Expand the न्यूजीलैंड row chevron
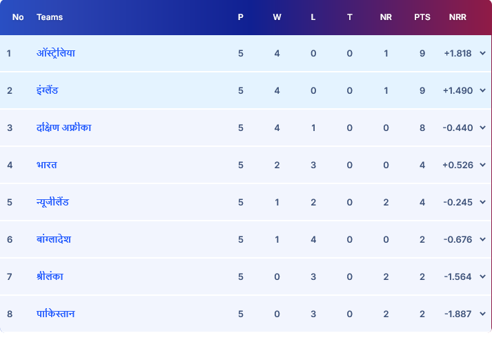 coord(482,202)
